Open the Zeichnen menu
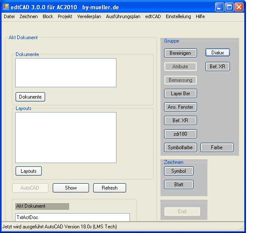The height and width of the screenshot is (233, 270). (x=28, y=16)
